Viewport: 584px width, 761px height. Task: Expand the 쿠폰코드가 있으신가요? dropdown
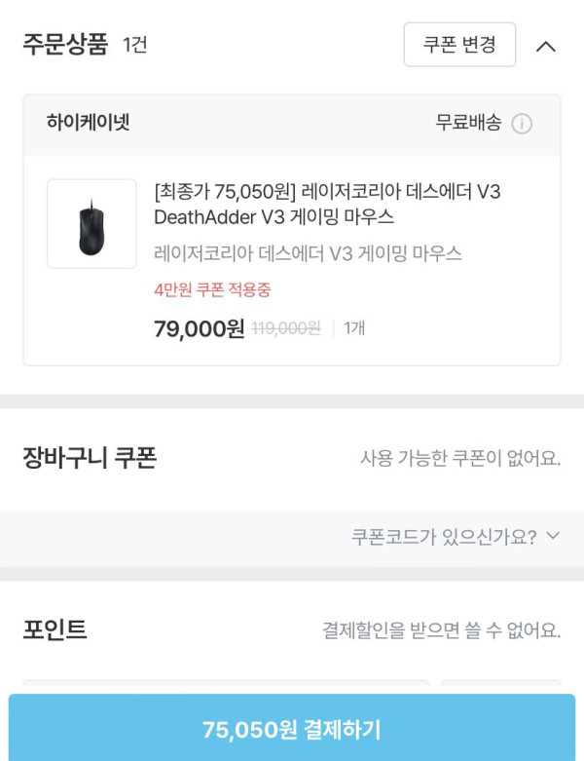456,536
